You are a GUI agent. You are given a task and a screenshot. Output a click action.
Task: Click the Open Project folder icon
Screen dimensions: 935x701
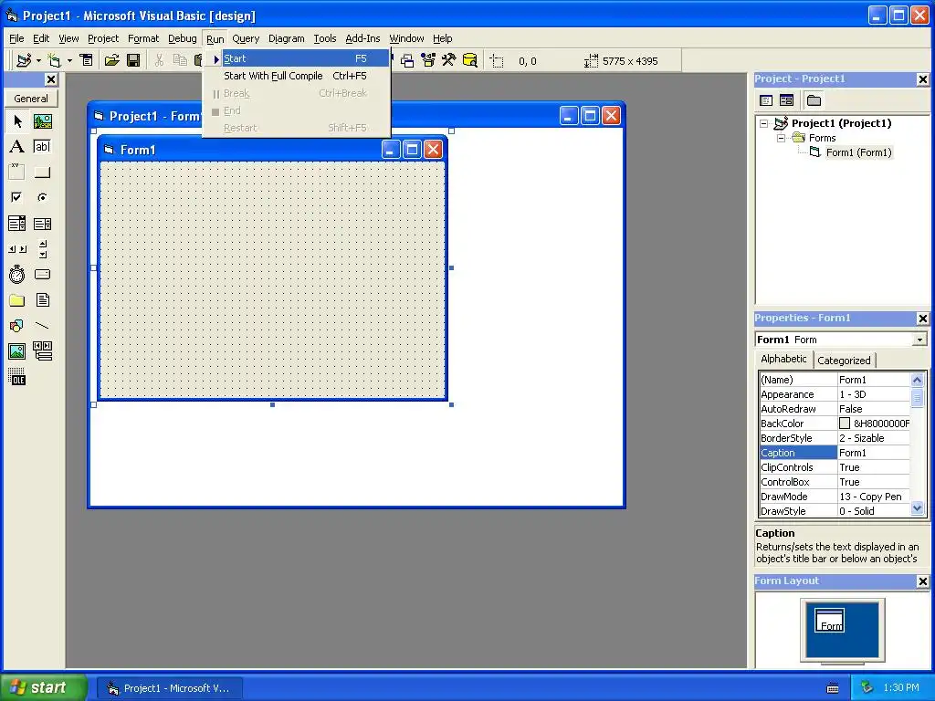pos(111,60)
